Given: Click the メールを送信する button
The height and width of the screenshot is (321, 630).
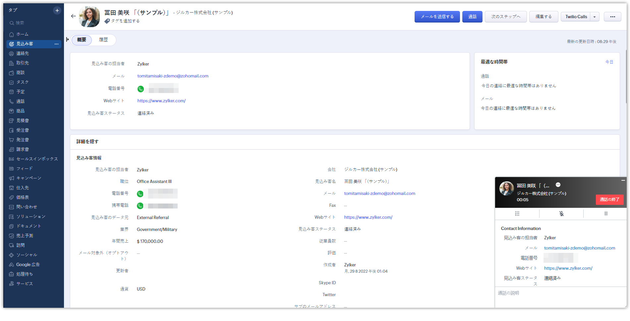Looking at the screenshot, I should [x=437, y=17].
